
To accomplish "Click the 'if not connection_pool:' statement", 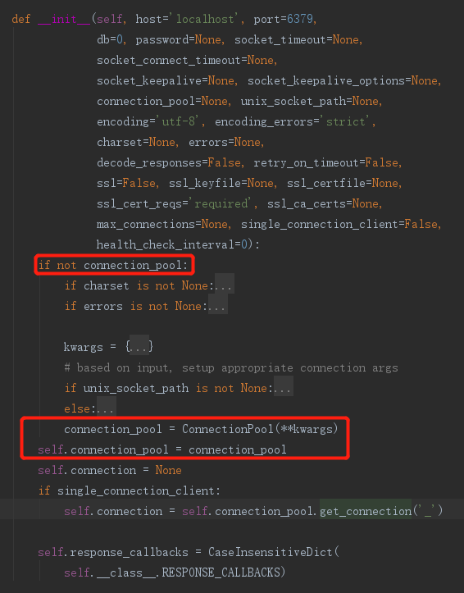I will click(113, 265).
